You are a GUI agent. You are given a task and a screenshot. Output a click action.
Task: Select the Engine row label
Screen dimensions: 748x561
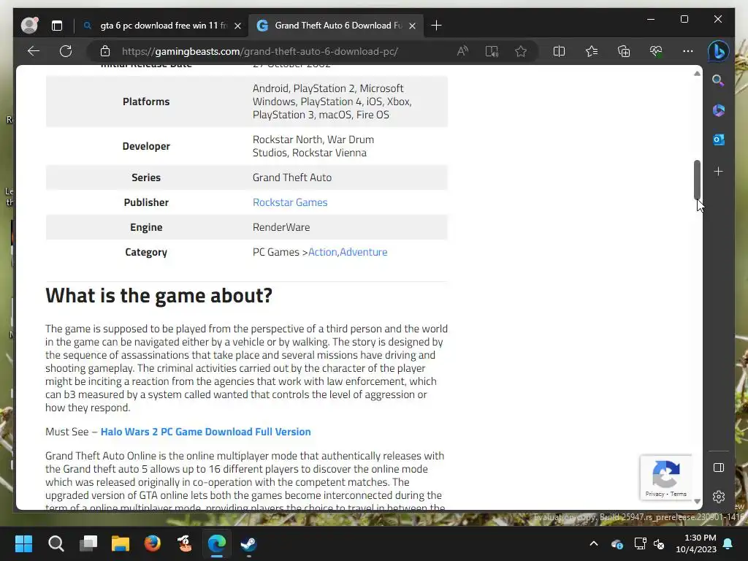[x=146, y=227]
